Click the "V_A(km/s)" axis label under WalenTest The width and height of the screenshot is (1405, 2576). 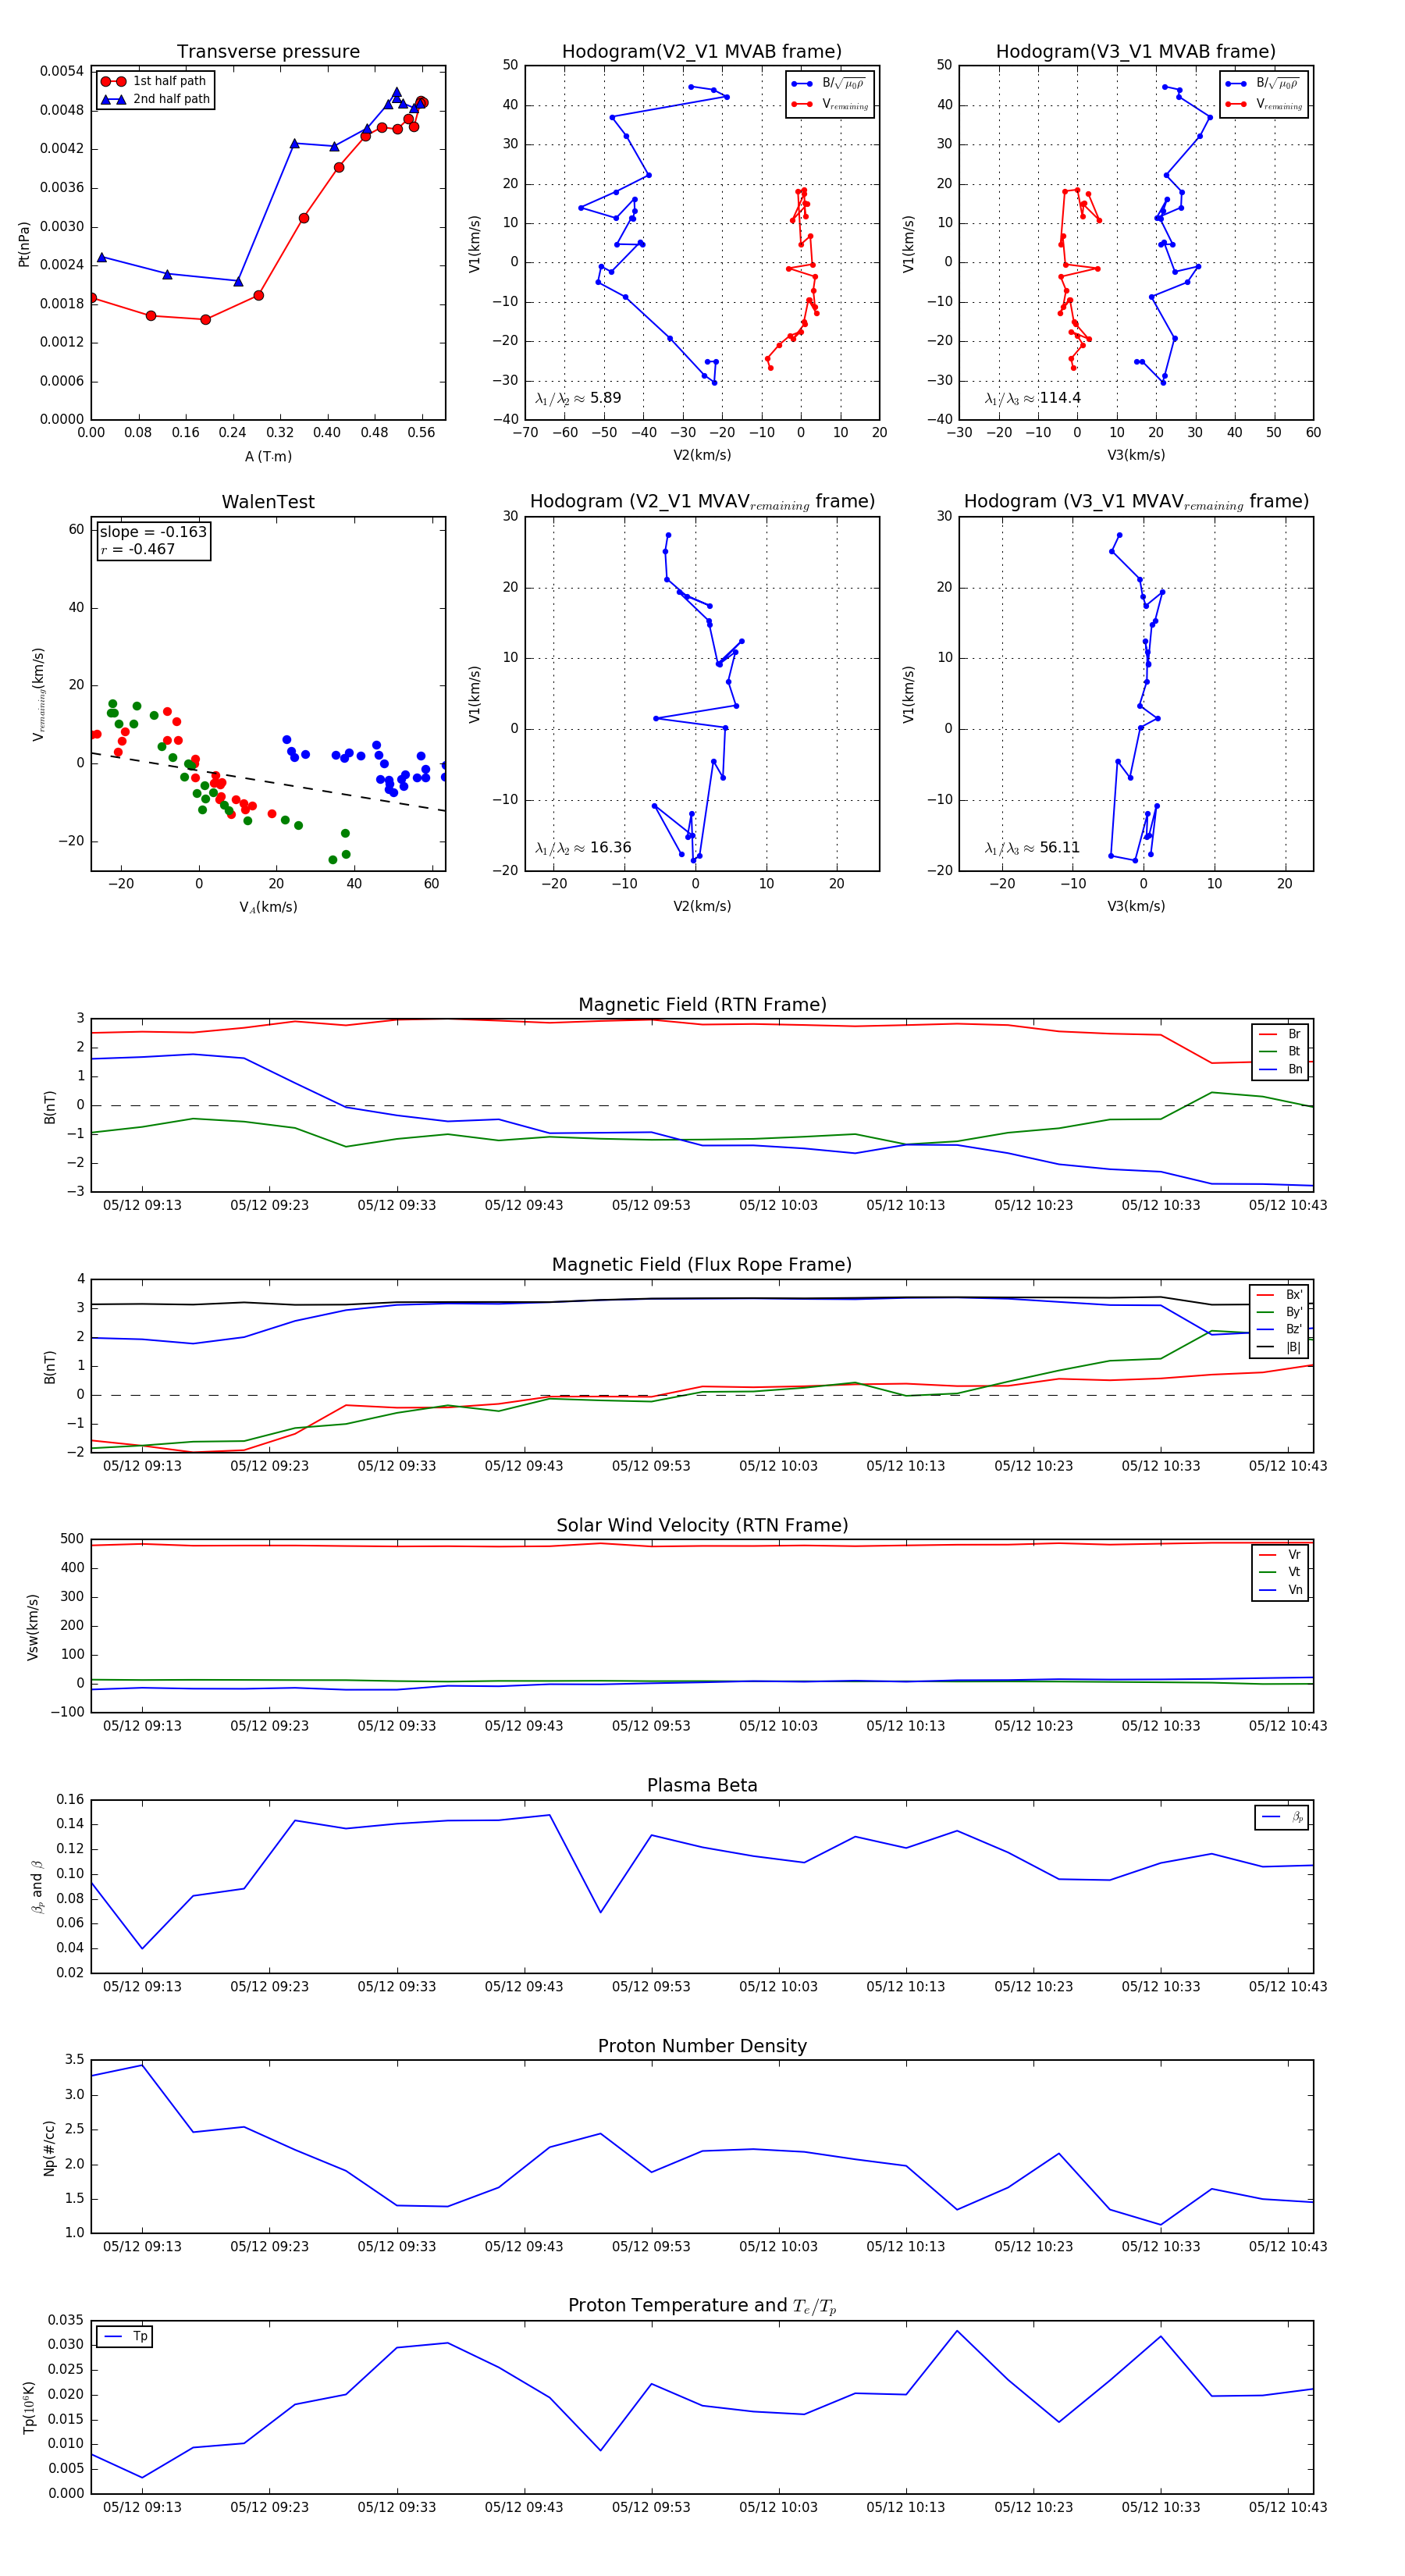click(268, 907)
